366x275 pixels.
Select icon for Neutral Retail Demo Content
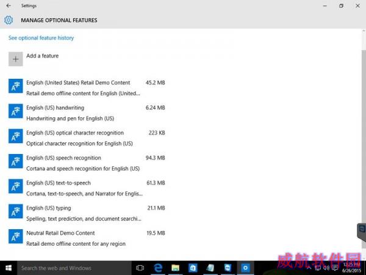16,236
